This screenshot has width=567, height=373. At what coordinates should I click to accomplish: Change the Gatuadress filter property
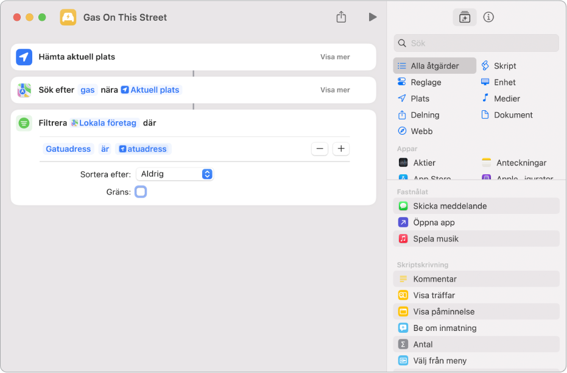point(68,149)
